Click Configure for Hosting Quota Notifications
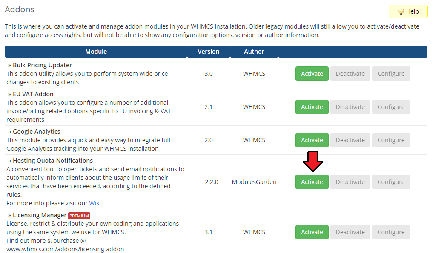The height and width of the screenshot is (253, 433). [391, 182]
